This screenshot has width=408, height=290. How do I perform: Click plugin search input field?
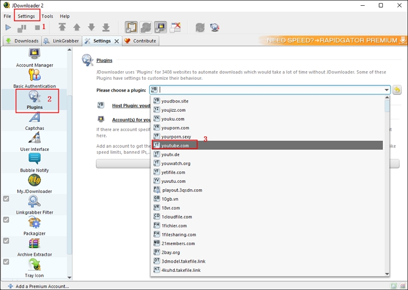270,90
